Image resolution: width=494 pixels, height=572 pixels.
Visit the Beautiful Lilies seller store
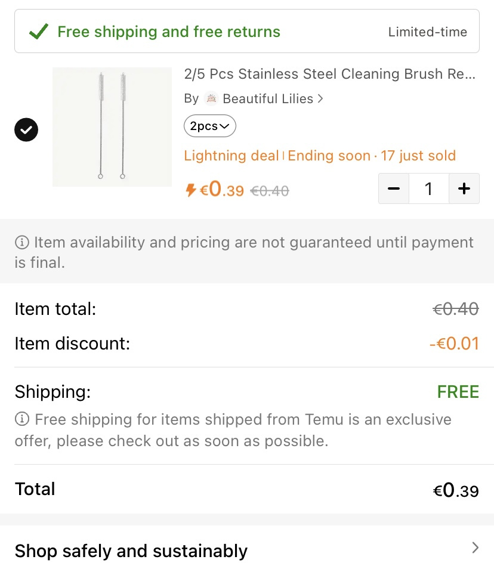(x=268, y=98)
